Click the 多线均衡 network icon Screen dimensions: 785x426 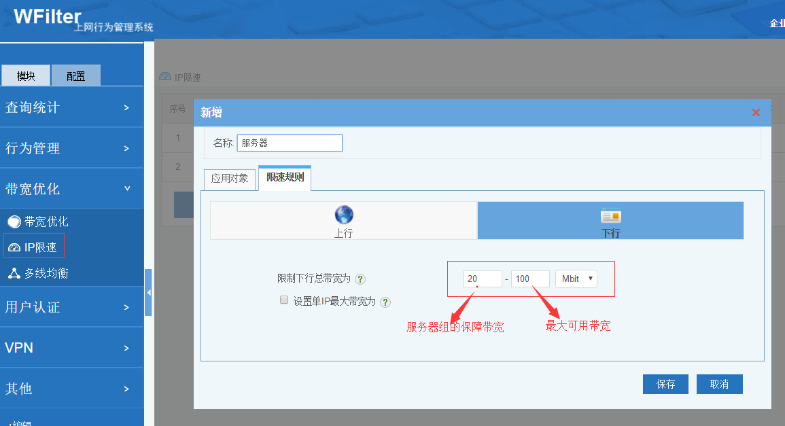pos(14,273)
